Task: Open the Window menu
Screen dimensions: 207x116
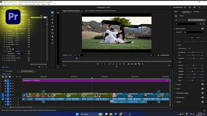Action: click(43, 4)
